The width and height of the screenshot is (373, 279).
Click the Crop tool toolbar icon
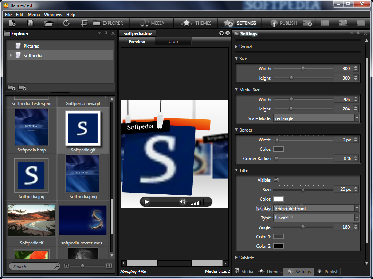click(x=84, y=23)
